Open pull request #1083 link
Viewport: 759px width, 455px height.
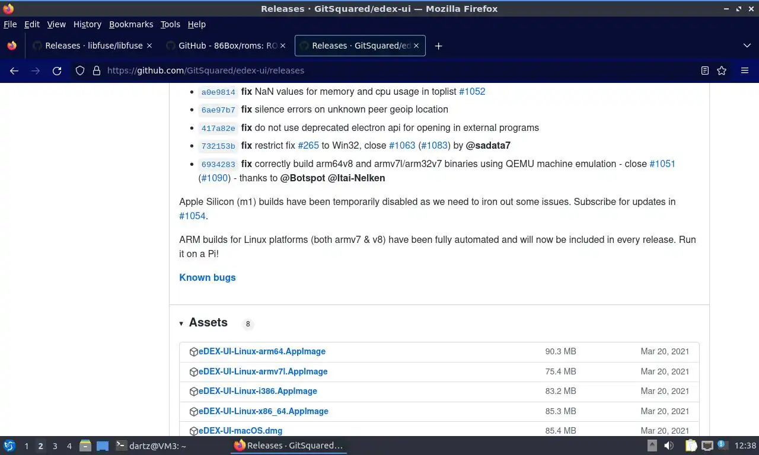coord(435,145)
